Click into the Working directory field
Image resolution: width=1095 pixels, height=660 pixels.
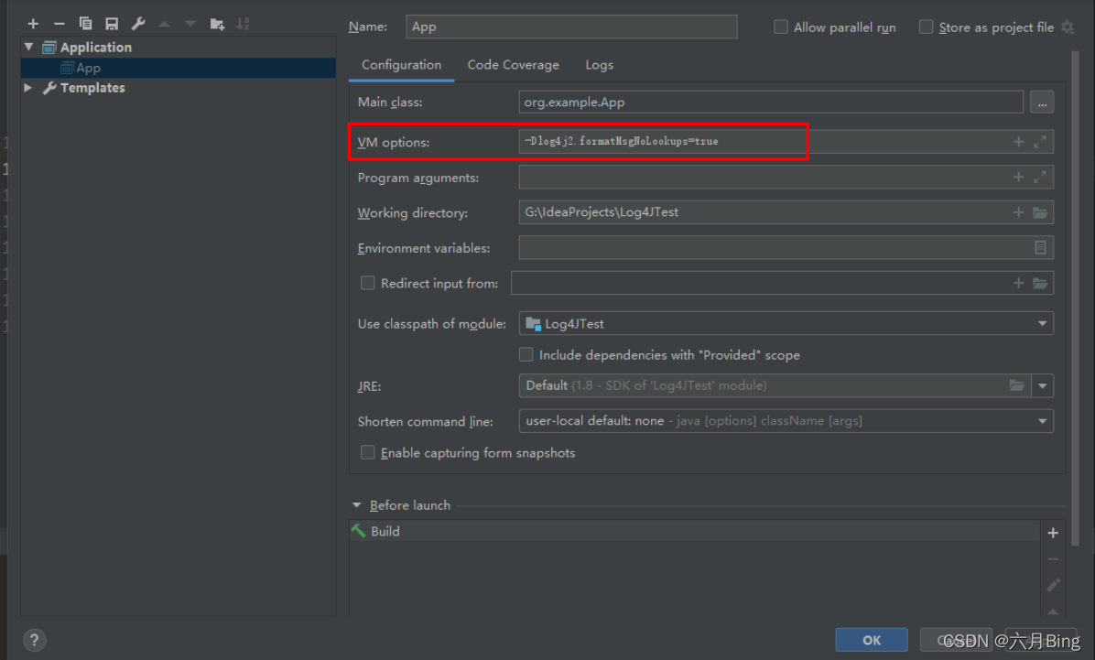786,212
